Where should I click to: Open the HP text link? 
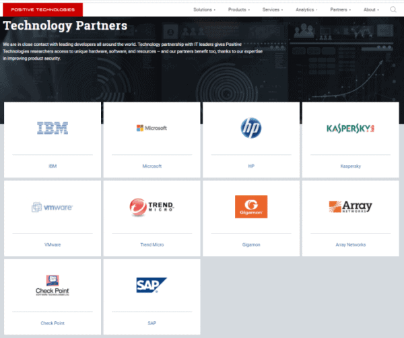tap(251, 166)
